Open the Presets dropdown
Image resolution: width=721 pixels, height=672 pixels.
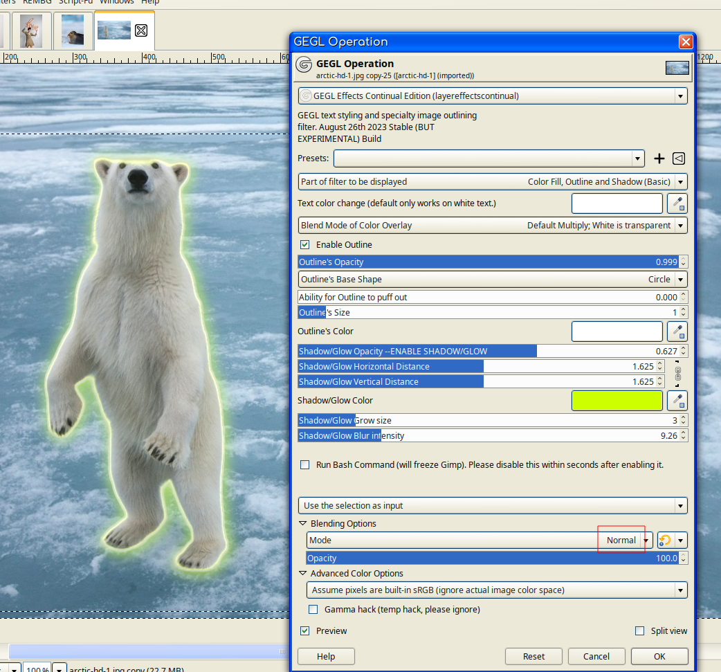tap(489, 158)
